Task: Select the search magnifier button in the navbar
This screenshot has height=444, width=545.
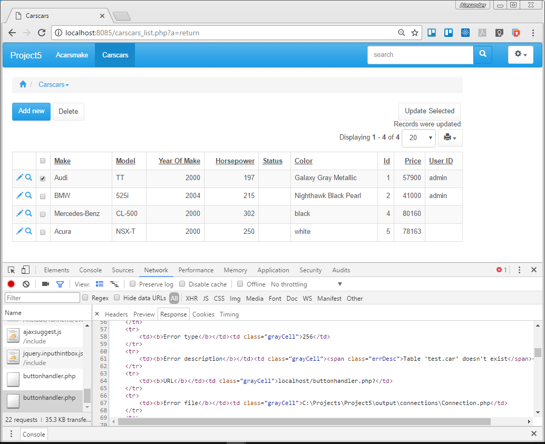Action: pyautogui.click(x=482, y=55)
